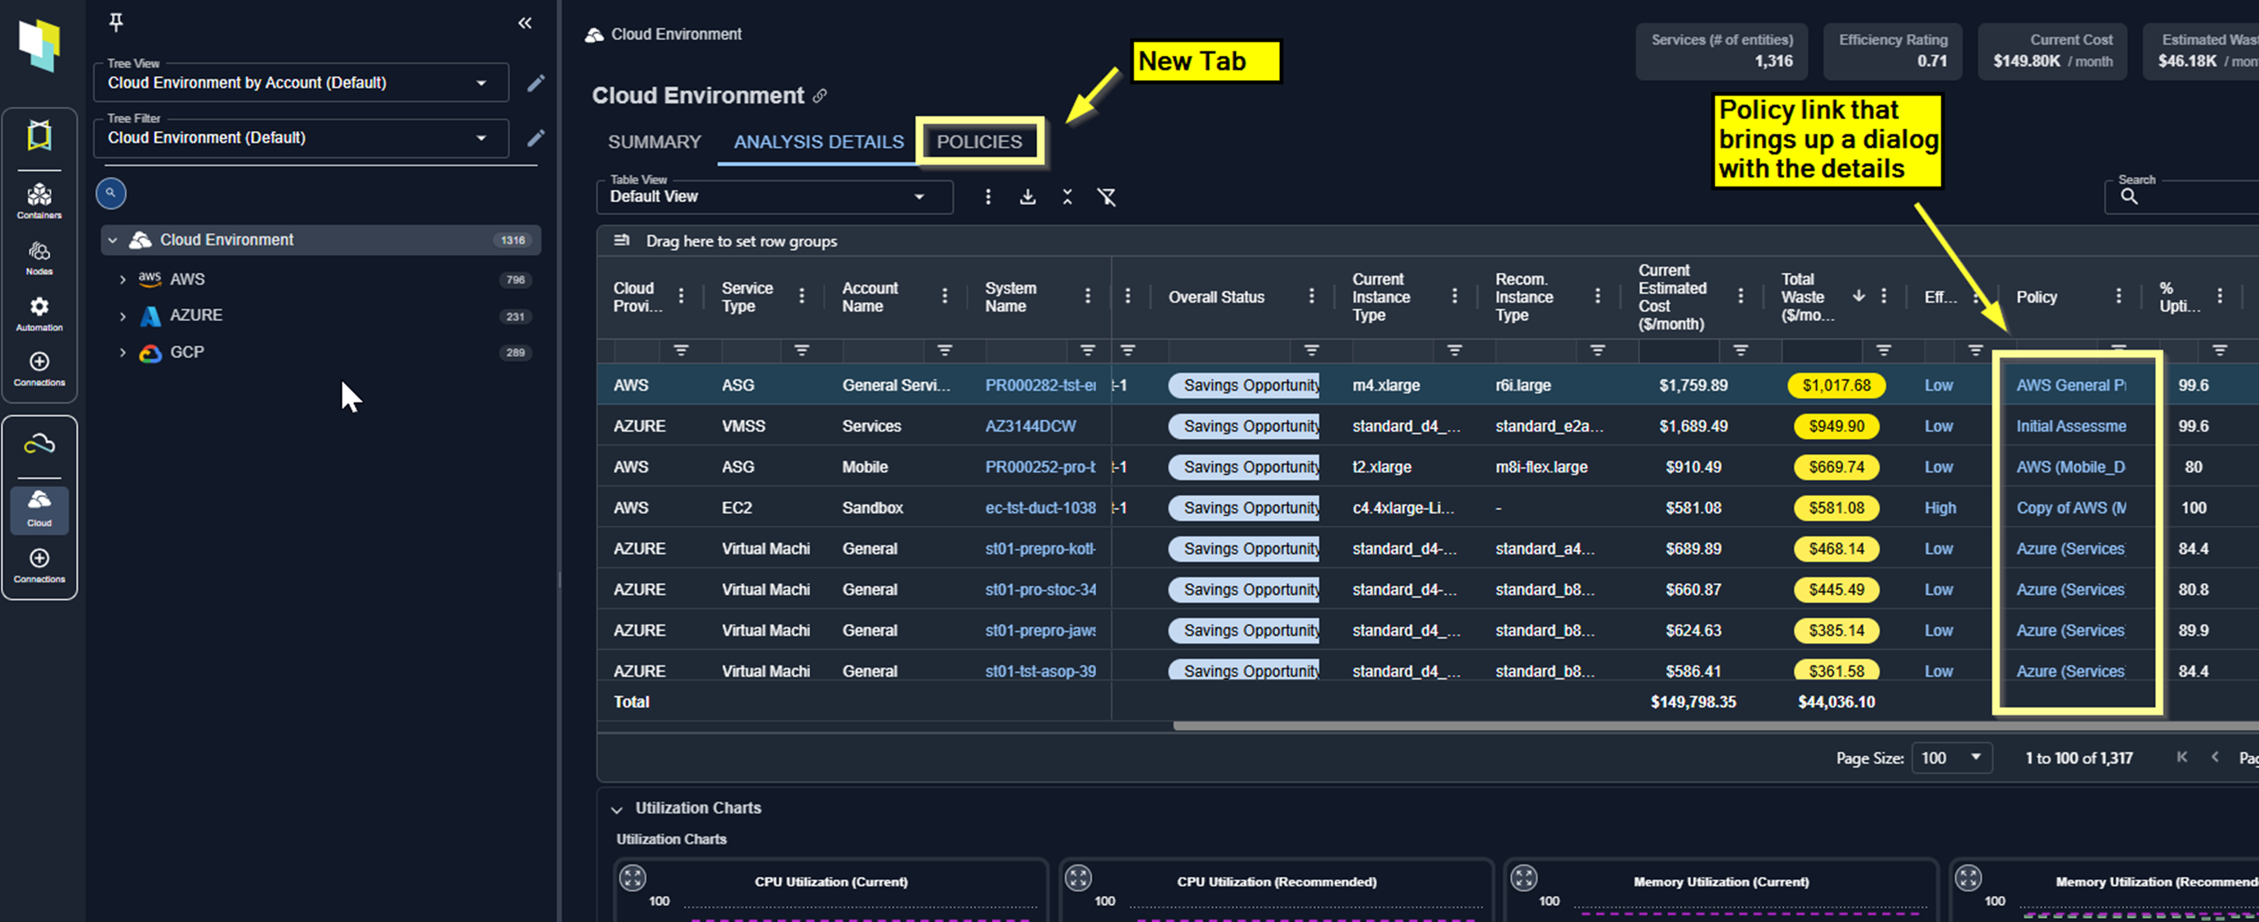Collapse the Utilization Charts section
Screen dimensions: 2259x922
[x=616, y=809]
